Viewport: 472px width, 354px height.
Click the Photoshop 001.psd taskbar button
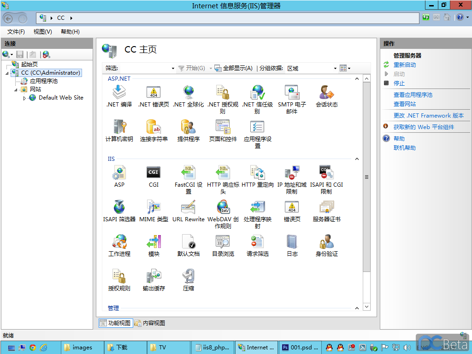pos(301,348)
